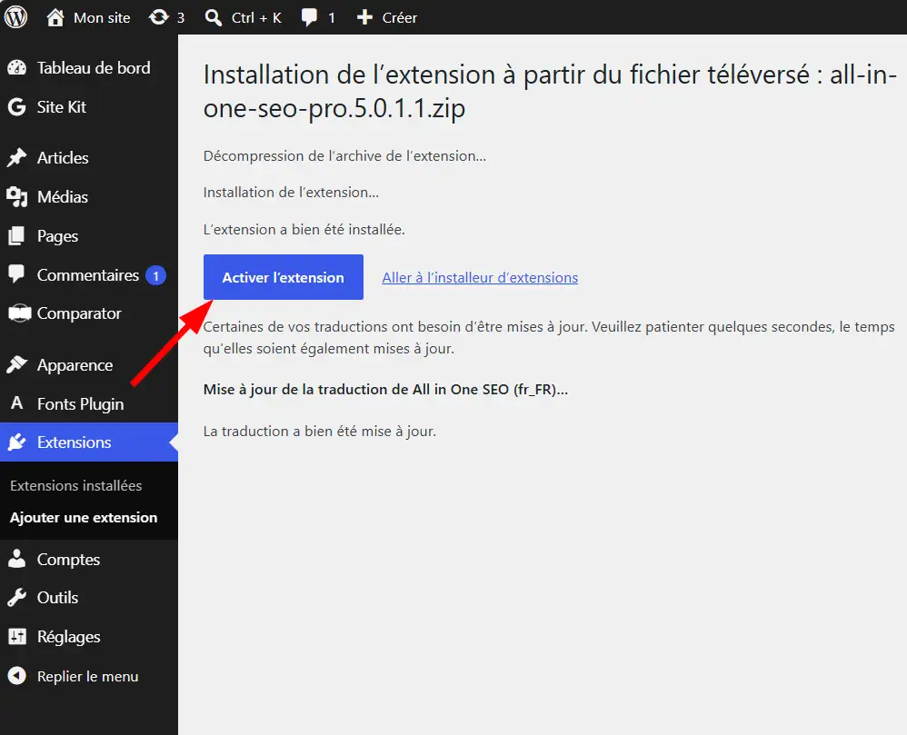The height and width of the screenshot is (735, 907).
Task: Click the home icon next to Mon site
Action: pyautogui.click(x=55, y=17)
